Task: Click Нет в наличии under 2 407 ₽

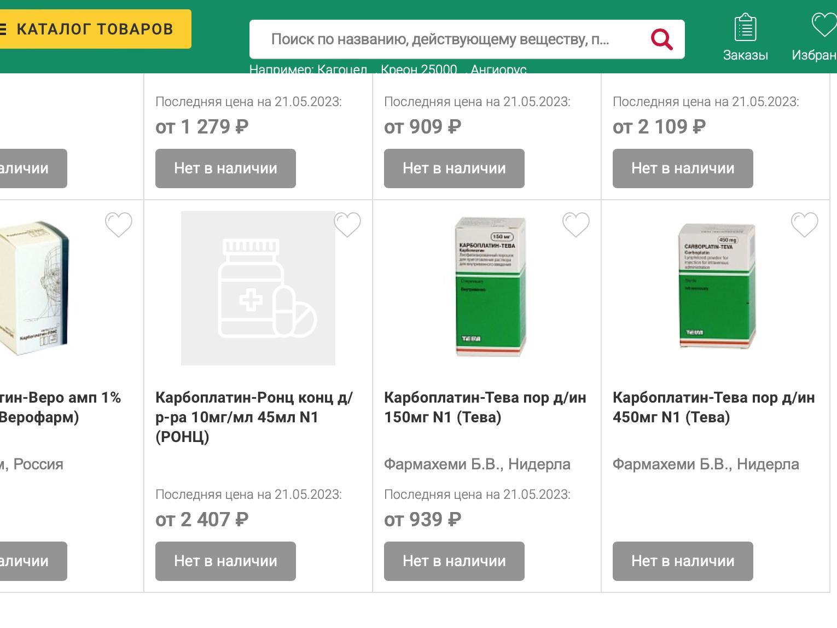Action: [225, 561]
